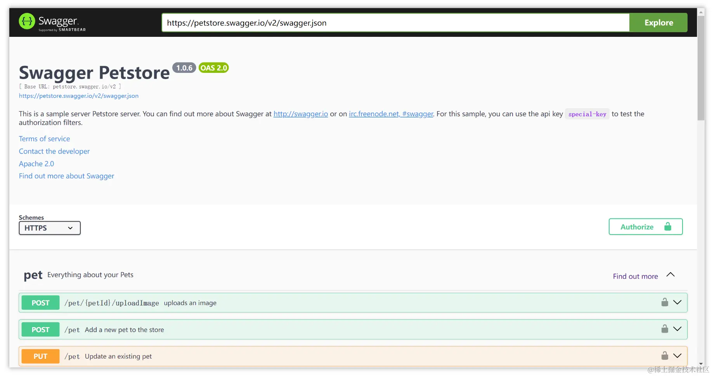Image resolution: width=712 pixels, height=376 pixels.
Task: Open the Terms of service link
Action: (x=44, y=138)
